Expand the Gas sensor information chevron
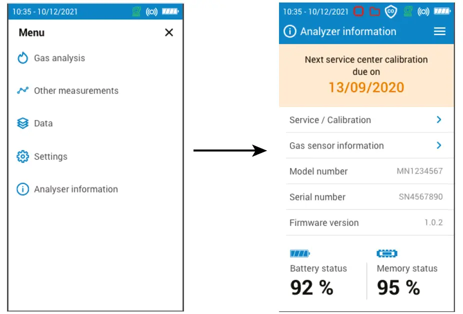This screenshot has width=463, height=314. (438, 145)
